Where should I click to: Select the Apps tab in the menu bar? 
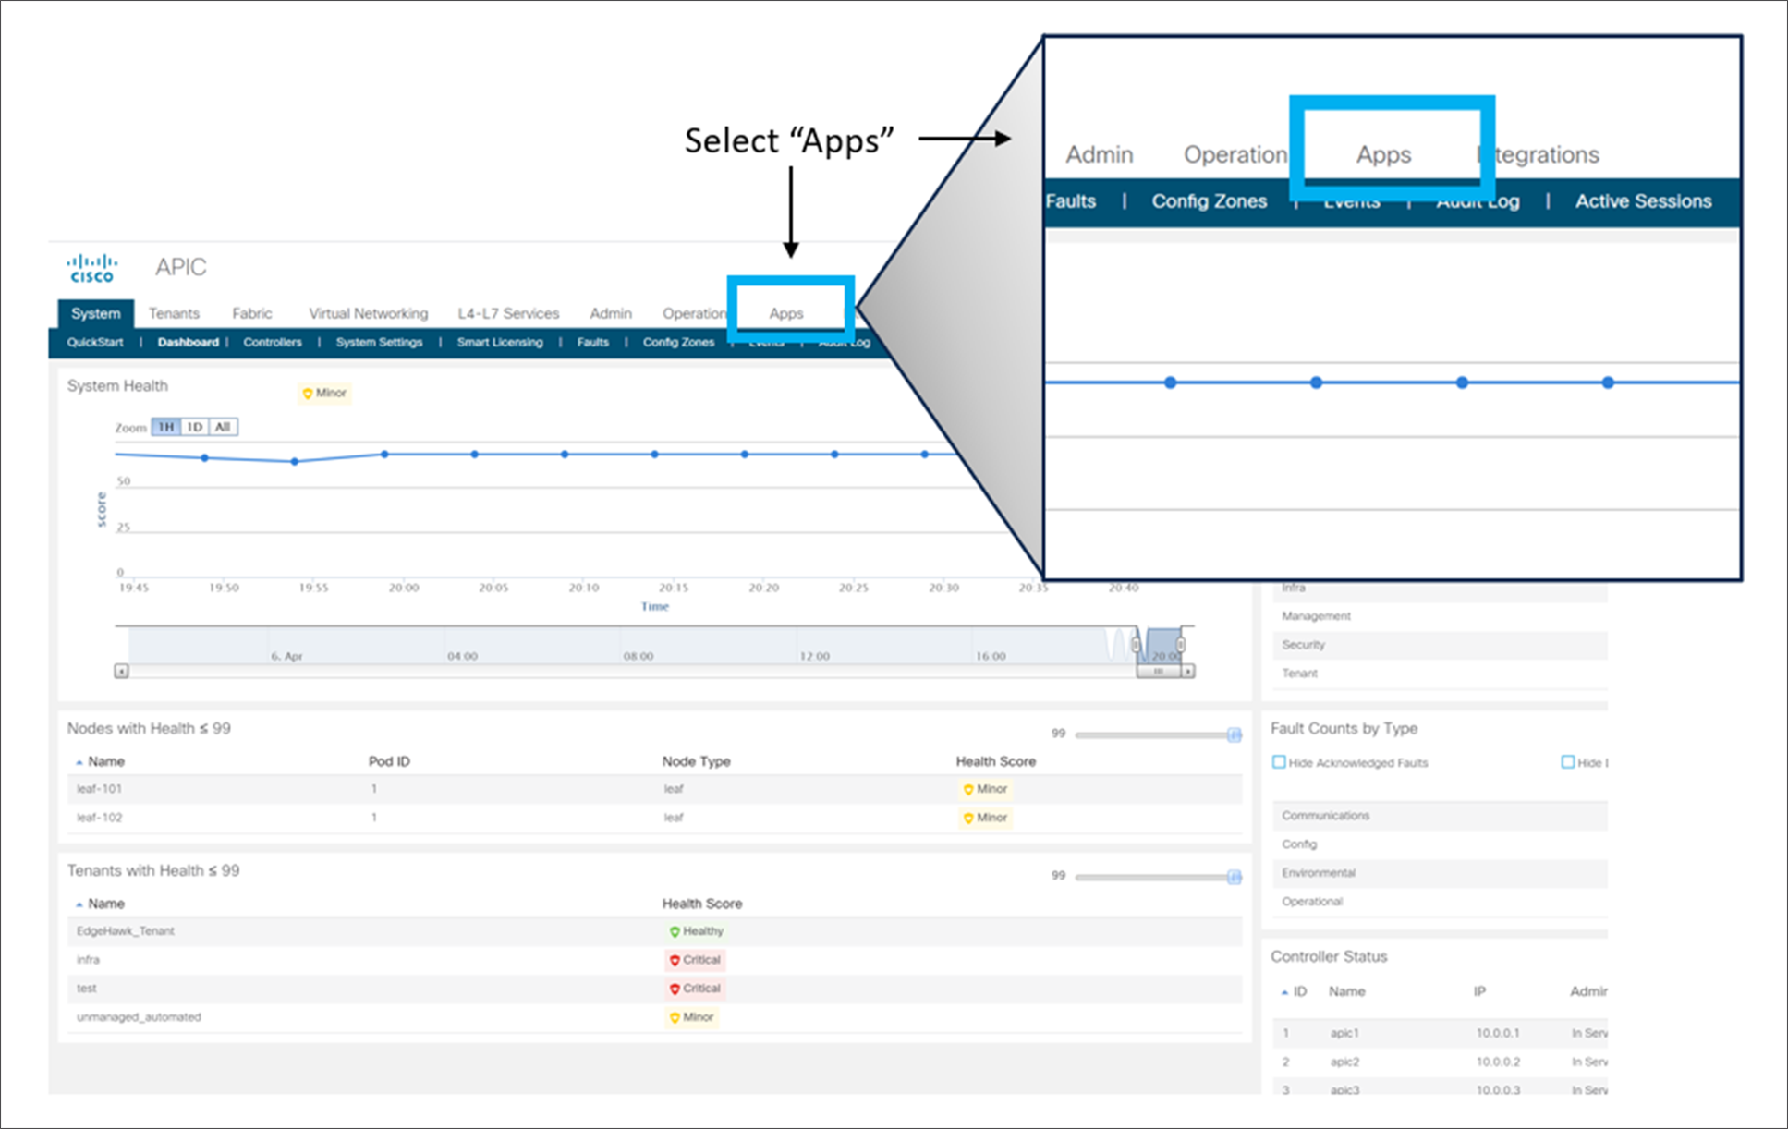(786, 313)
